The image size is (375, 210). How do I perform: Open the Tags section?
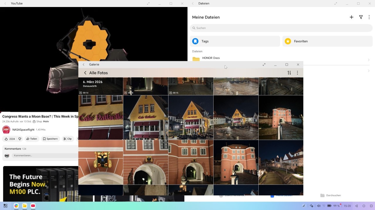(235, 41)
